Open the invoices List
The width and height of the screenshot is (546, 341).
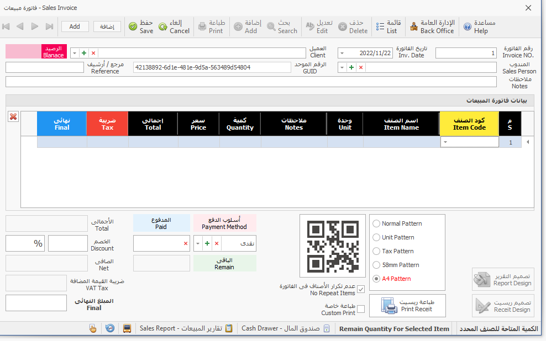(x=389, y=26)
